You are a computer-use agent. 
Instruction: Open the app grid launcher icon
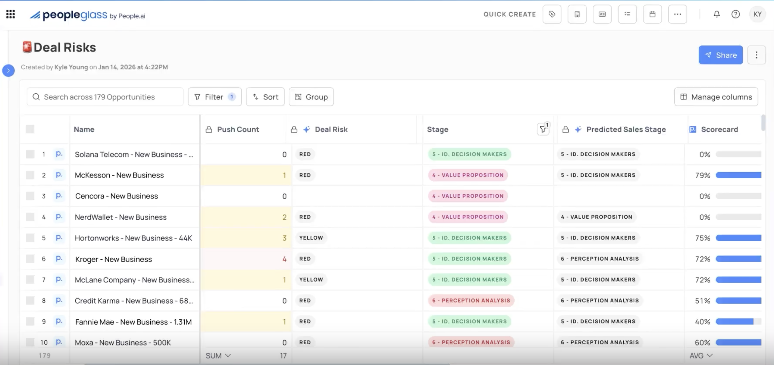pos(10,14)
